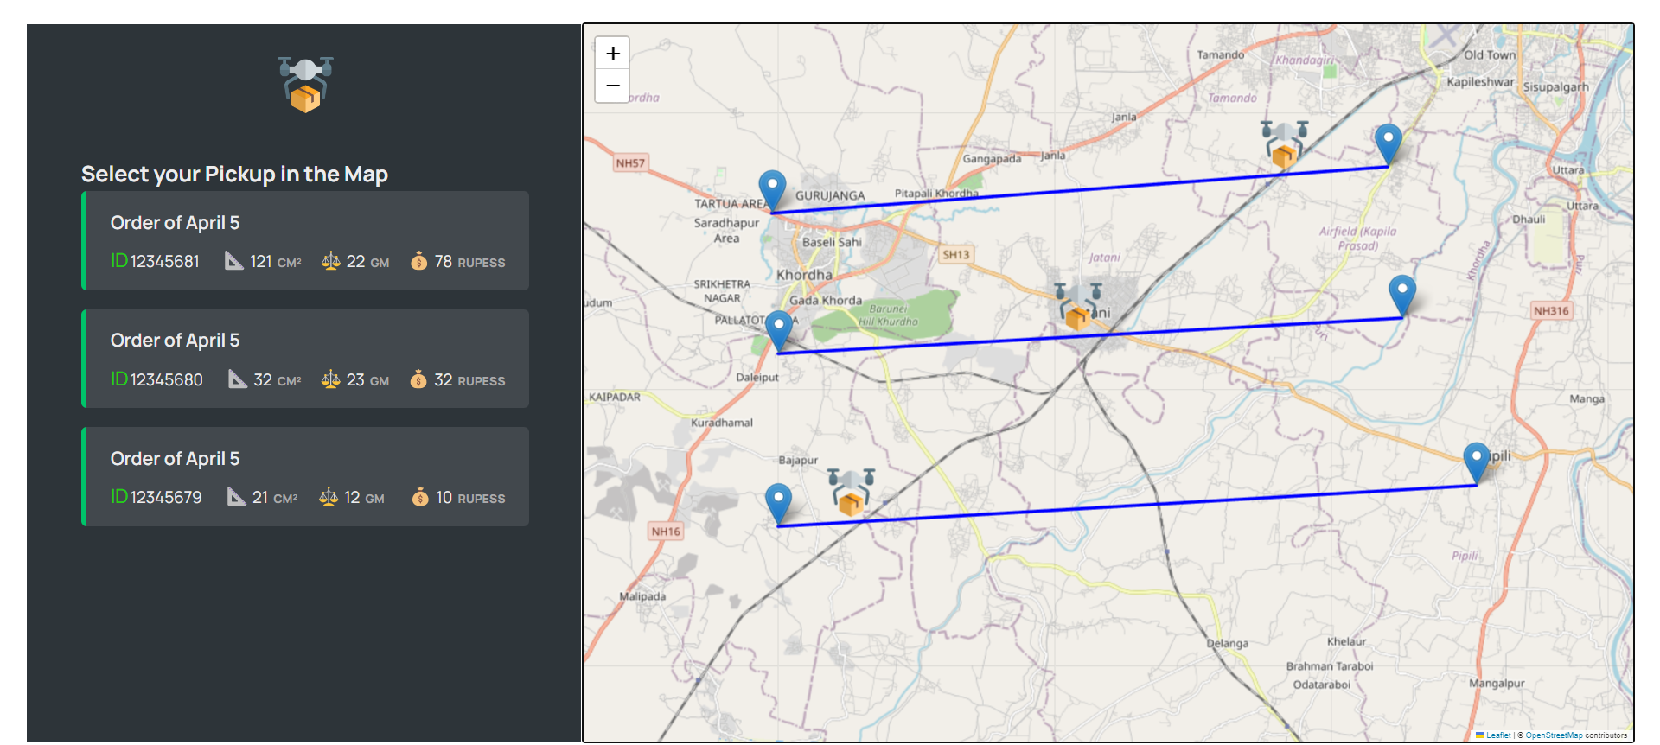Click the money bag icon beside 10 RUPESS
This screenshot has width=1660, height=745.
(x=420, y=496)
